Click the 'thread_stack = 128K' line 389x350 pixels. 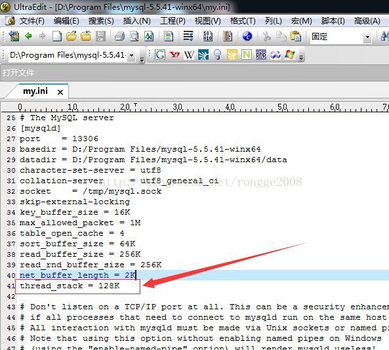coord(70,286)
